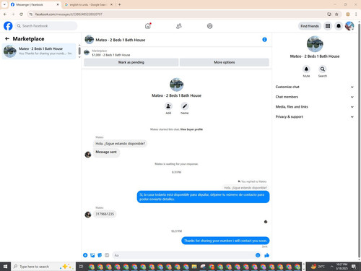Viewport: 361px width, 271px height.
Task: Open the Chrome tab search dropdown
Action: 4,4
